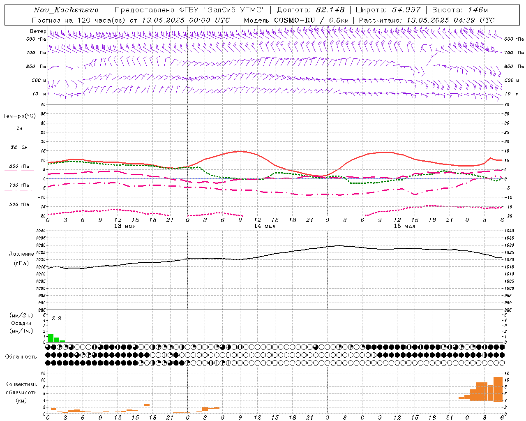The width and height of the screenshot is (526, 421).
Task: Click the tallest orange convective cloud bar
Action: coord(498,389)
